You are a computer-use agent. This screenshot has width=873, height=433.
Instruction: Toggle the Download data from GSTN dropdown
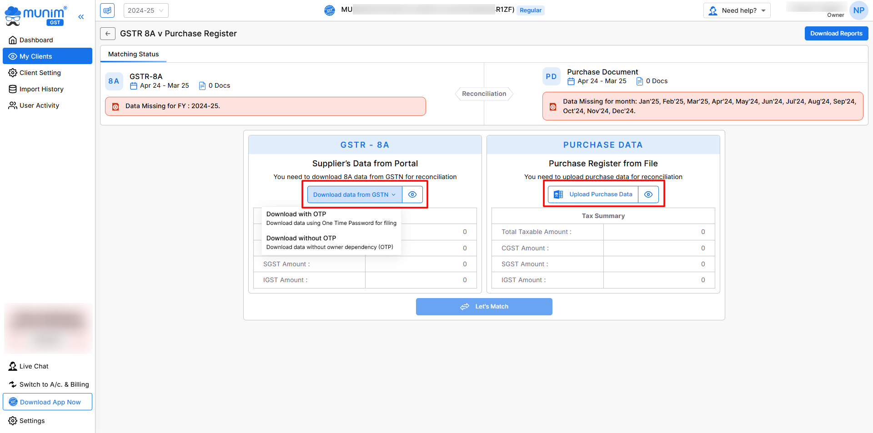(355, 194)
